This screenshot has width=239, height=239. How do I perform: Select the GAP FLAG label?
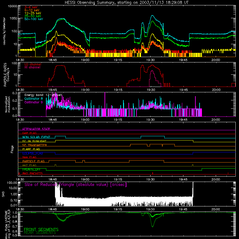[x=29, y=133]
